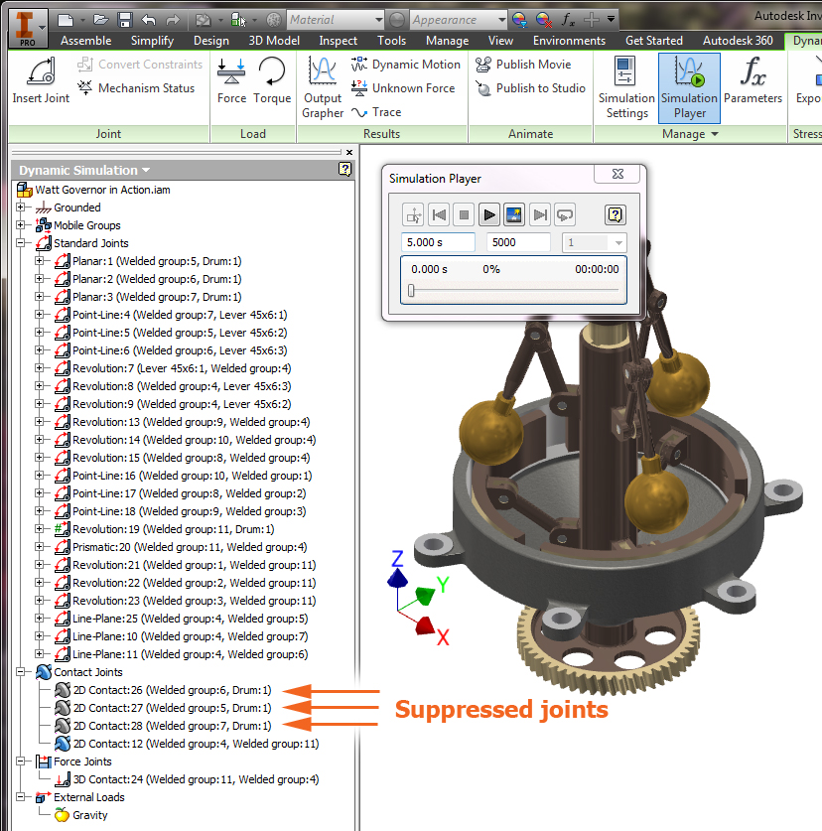This screenshot has width=822, height=831.
Task: Expand Revolution:19 joint node
Action: [40, 529]
